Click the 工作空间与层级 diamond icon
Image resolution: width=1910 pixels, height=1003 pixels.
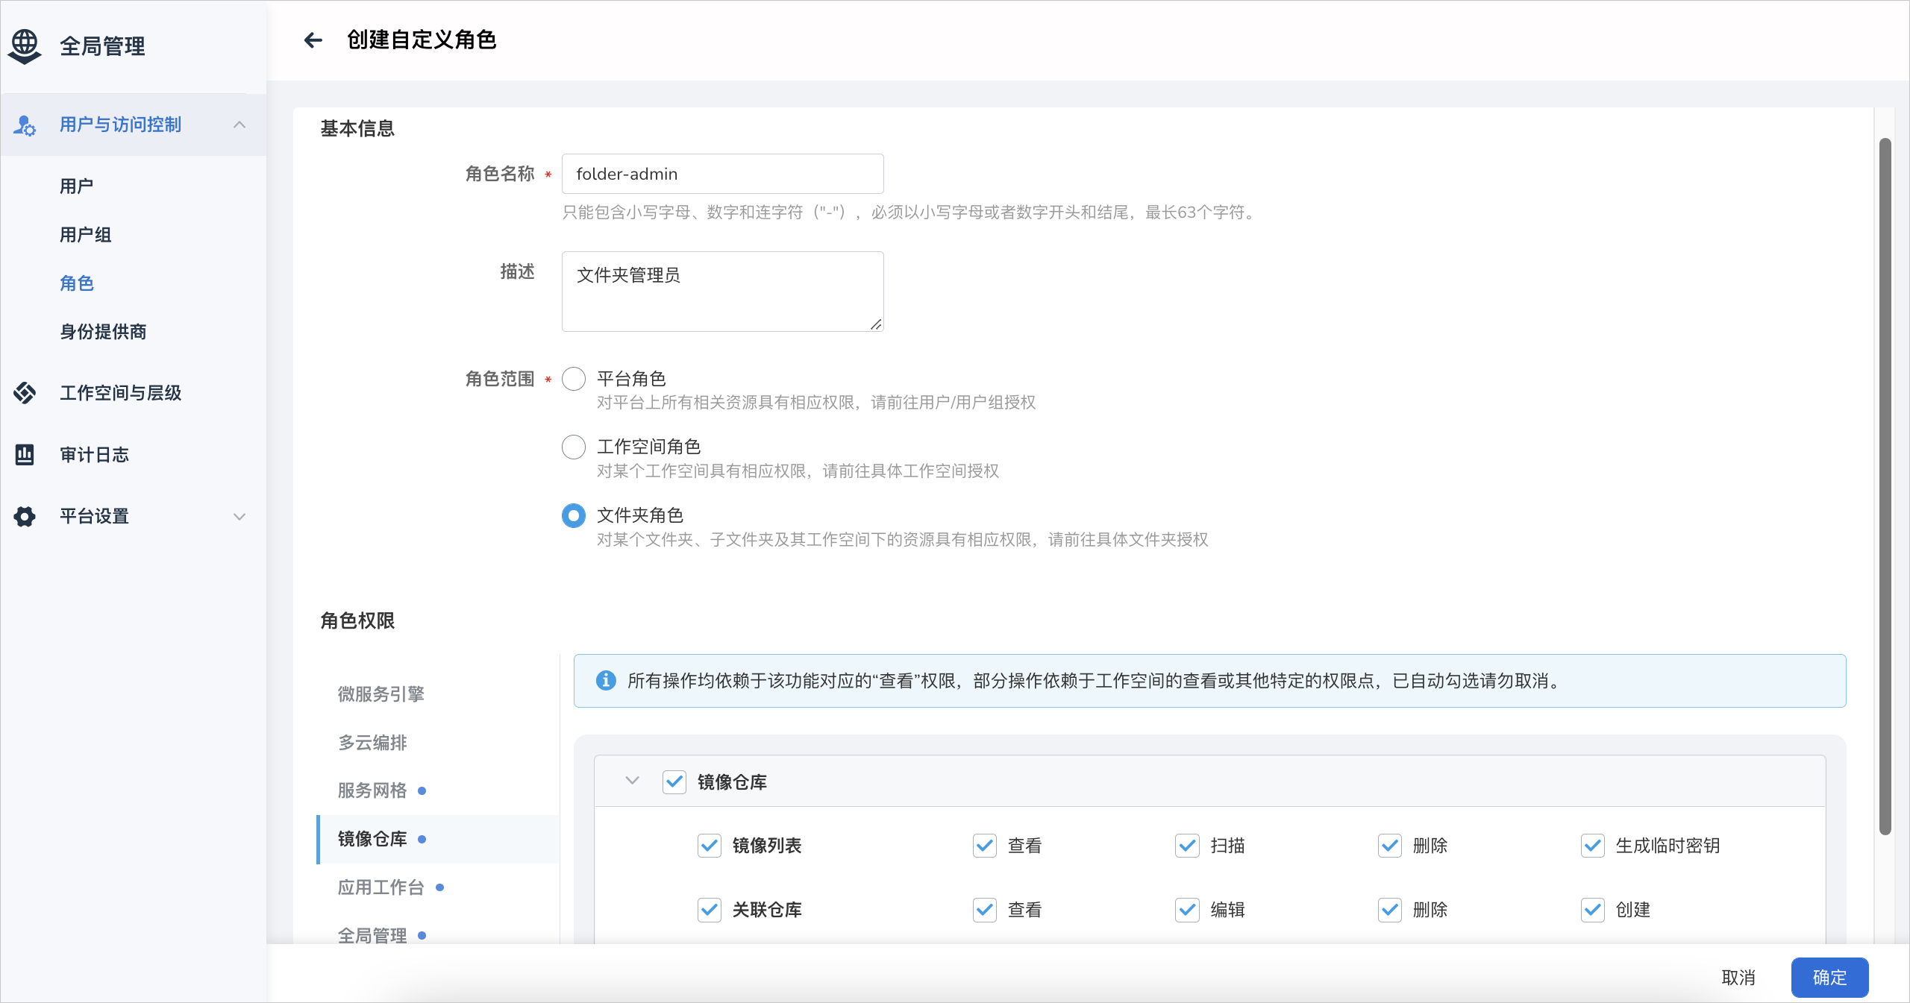25,393
